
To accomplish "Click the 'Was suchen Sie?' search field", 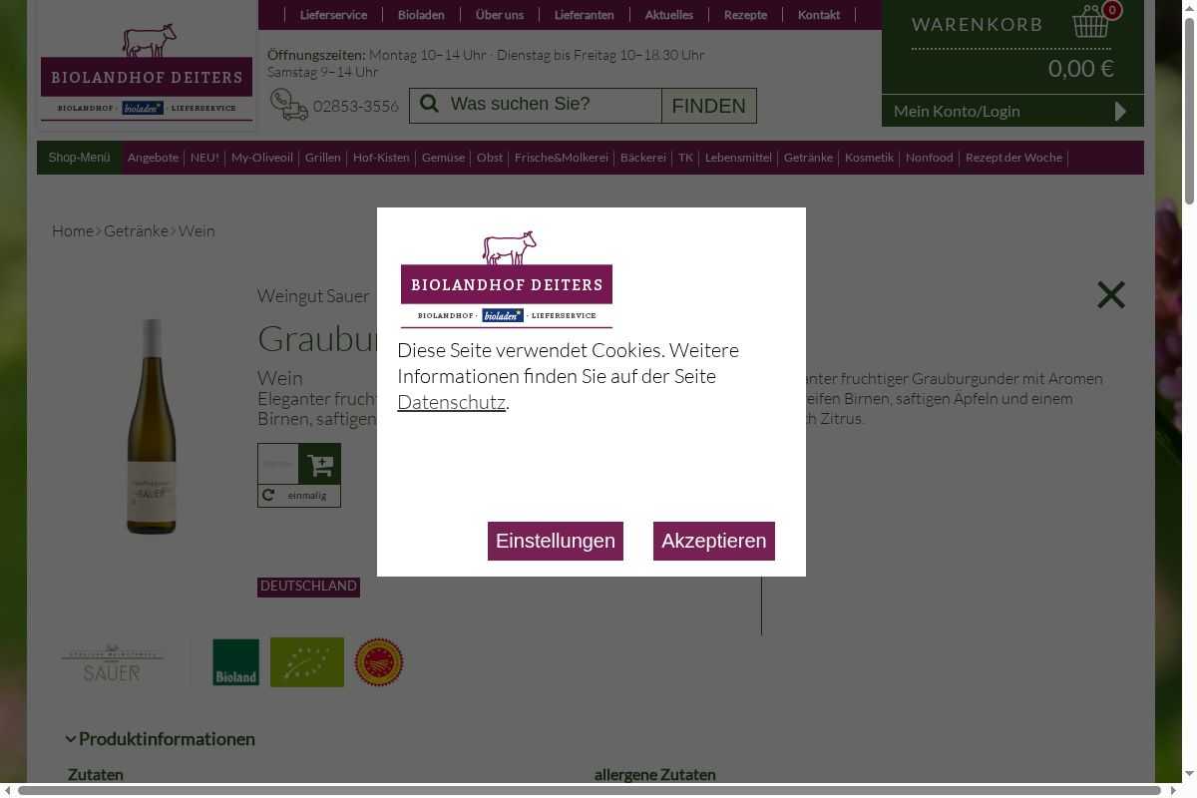I will click(552, 105).
